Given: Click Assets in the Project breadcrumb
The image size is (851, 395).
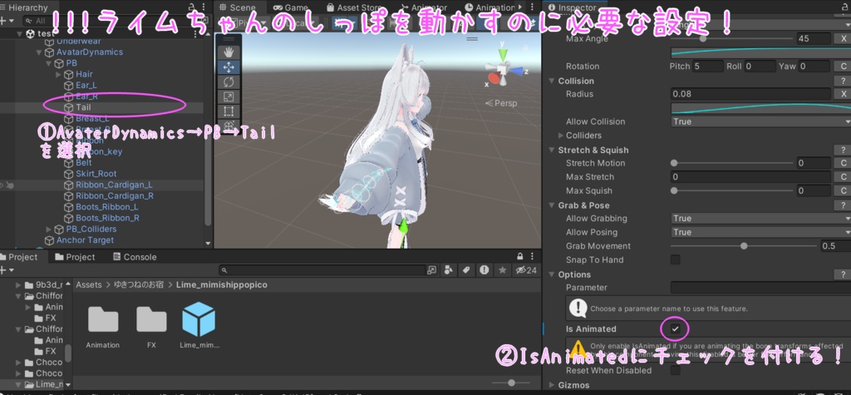Looking at the screenshot, I should tap(88, 284).
